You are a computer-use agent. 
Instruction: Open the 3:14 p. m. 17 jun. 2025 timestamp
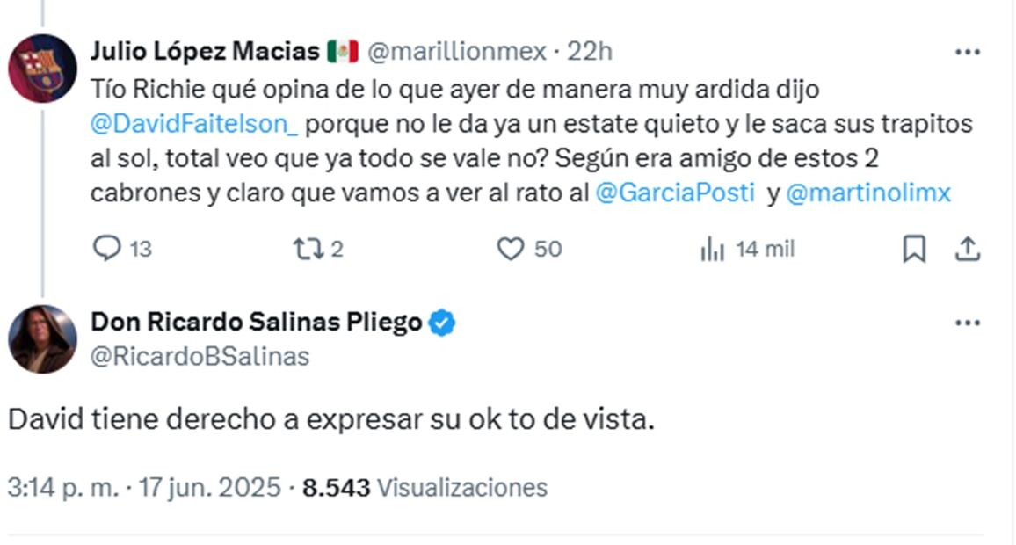(x=145, y=487)
